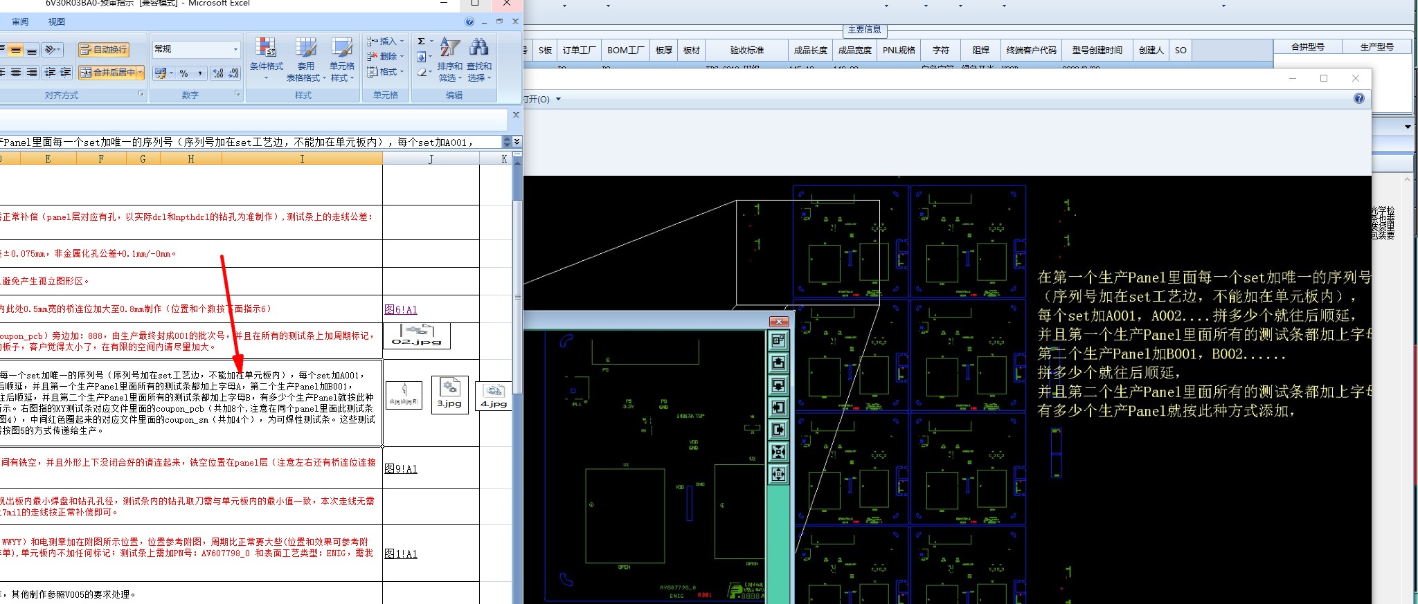Click the 订单工厂 column header
Image resolution: width=1418 pixels, height=604 pixels.
click(579, 51)
